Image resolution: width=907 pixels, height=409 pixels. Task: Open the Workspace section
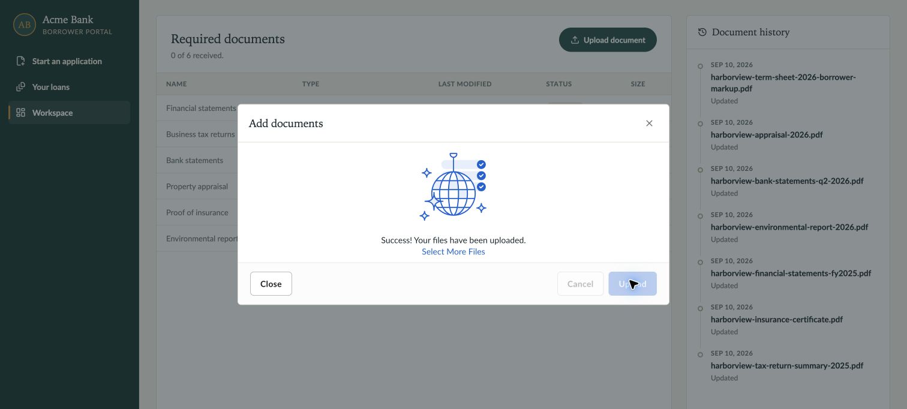tap(70, 113)
